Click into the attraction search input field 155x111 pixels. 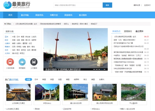coord(78,5)
